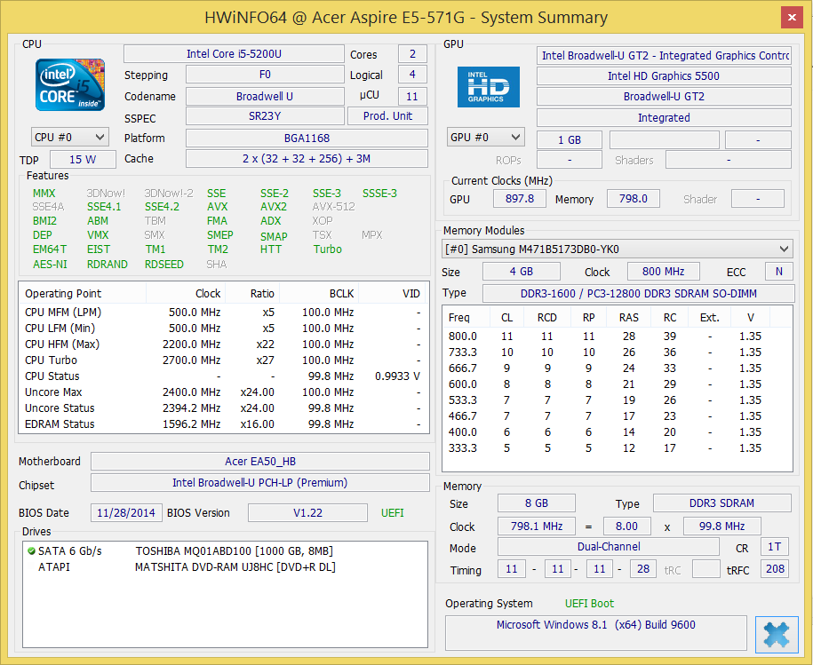The width and height of the screenshot is (813, 665).
Task: Click the blue X button beside Operating System
Action: tap(777, 634)
